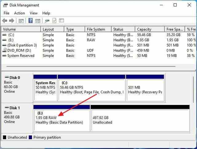The image size is (197, 149).
Task: Select the (E:) 1.95 GB RAW partition block
Action: tap(62, 118)
